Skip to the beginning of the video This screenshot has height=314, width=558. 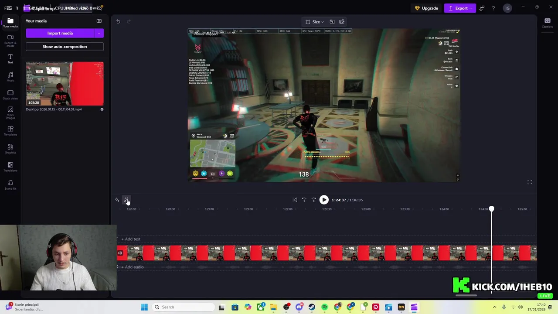tap(295, 200)
